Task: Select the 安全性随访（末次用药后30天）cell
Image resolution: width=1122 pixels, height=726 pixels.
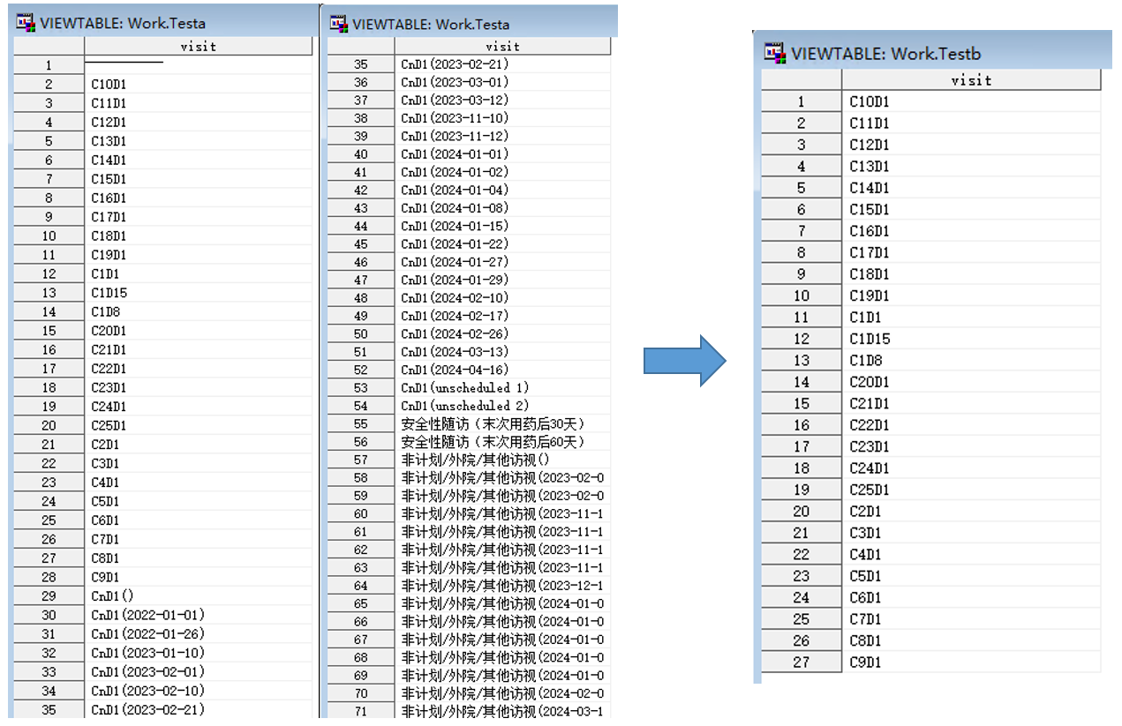Action: [502, 423]
